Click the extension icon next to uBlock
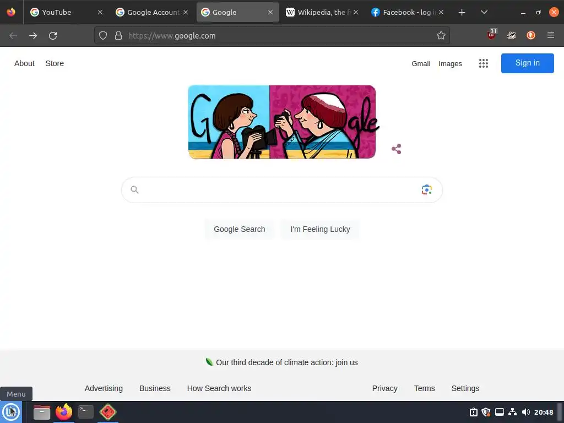The width and height of the screenshot is (564, 423). coord(511,35)
